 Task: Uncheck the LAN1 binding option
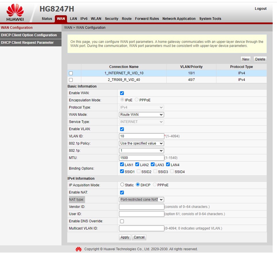click(x=122, y=164)
